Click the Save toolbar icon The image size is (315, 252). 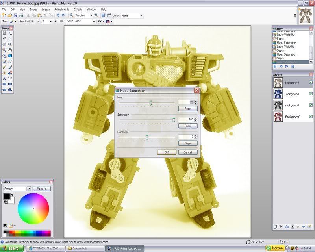[15, 15]
